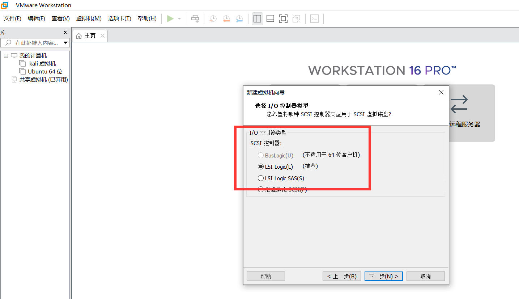Image resolution: width=519 pixels, height=299 pixels.
Task: Open the 查看(V) menu
Action: click(61, 18)
